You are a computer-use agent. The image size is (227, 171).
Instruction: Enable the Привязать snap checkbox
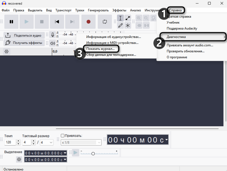click(62, 136)
